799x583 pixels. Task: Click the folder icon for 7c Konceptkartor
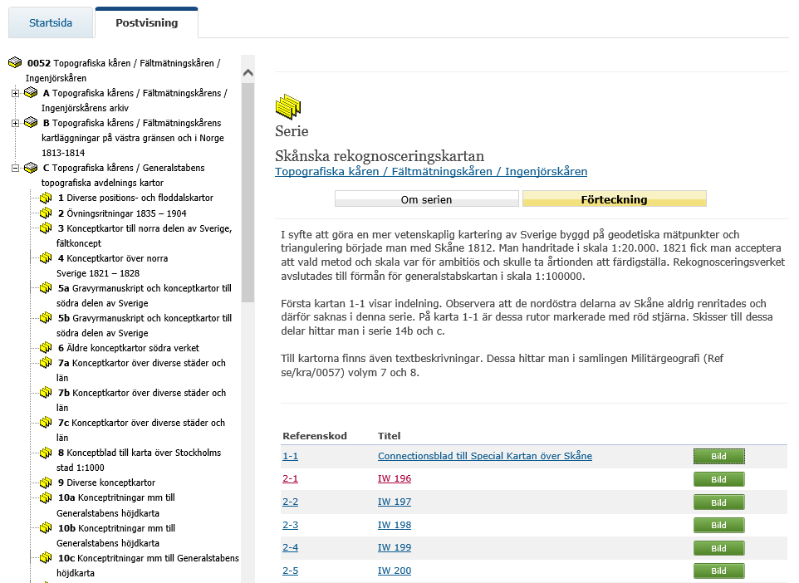(47, 423)
